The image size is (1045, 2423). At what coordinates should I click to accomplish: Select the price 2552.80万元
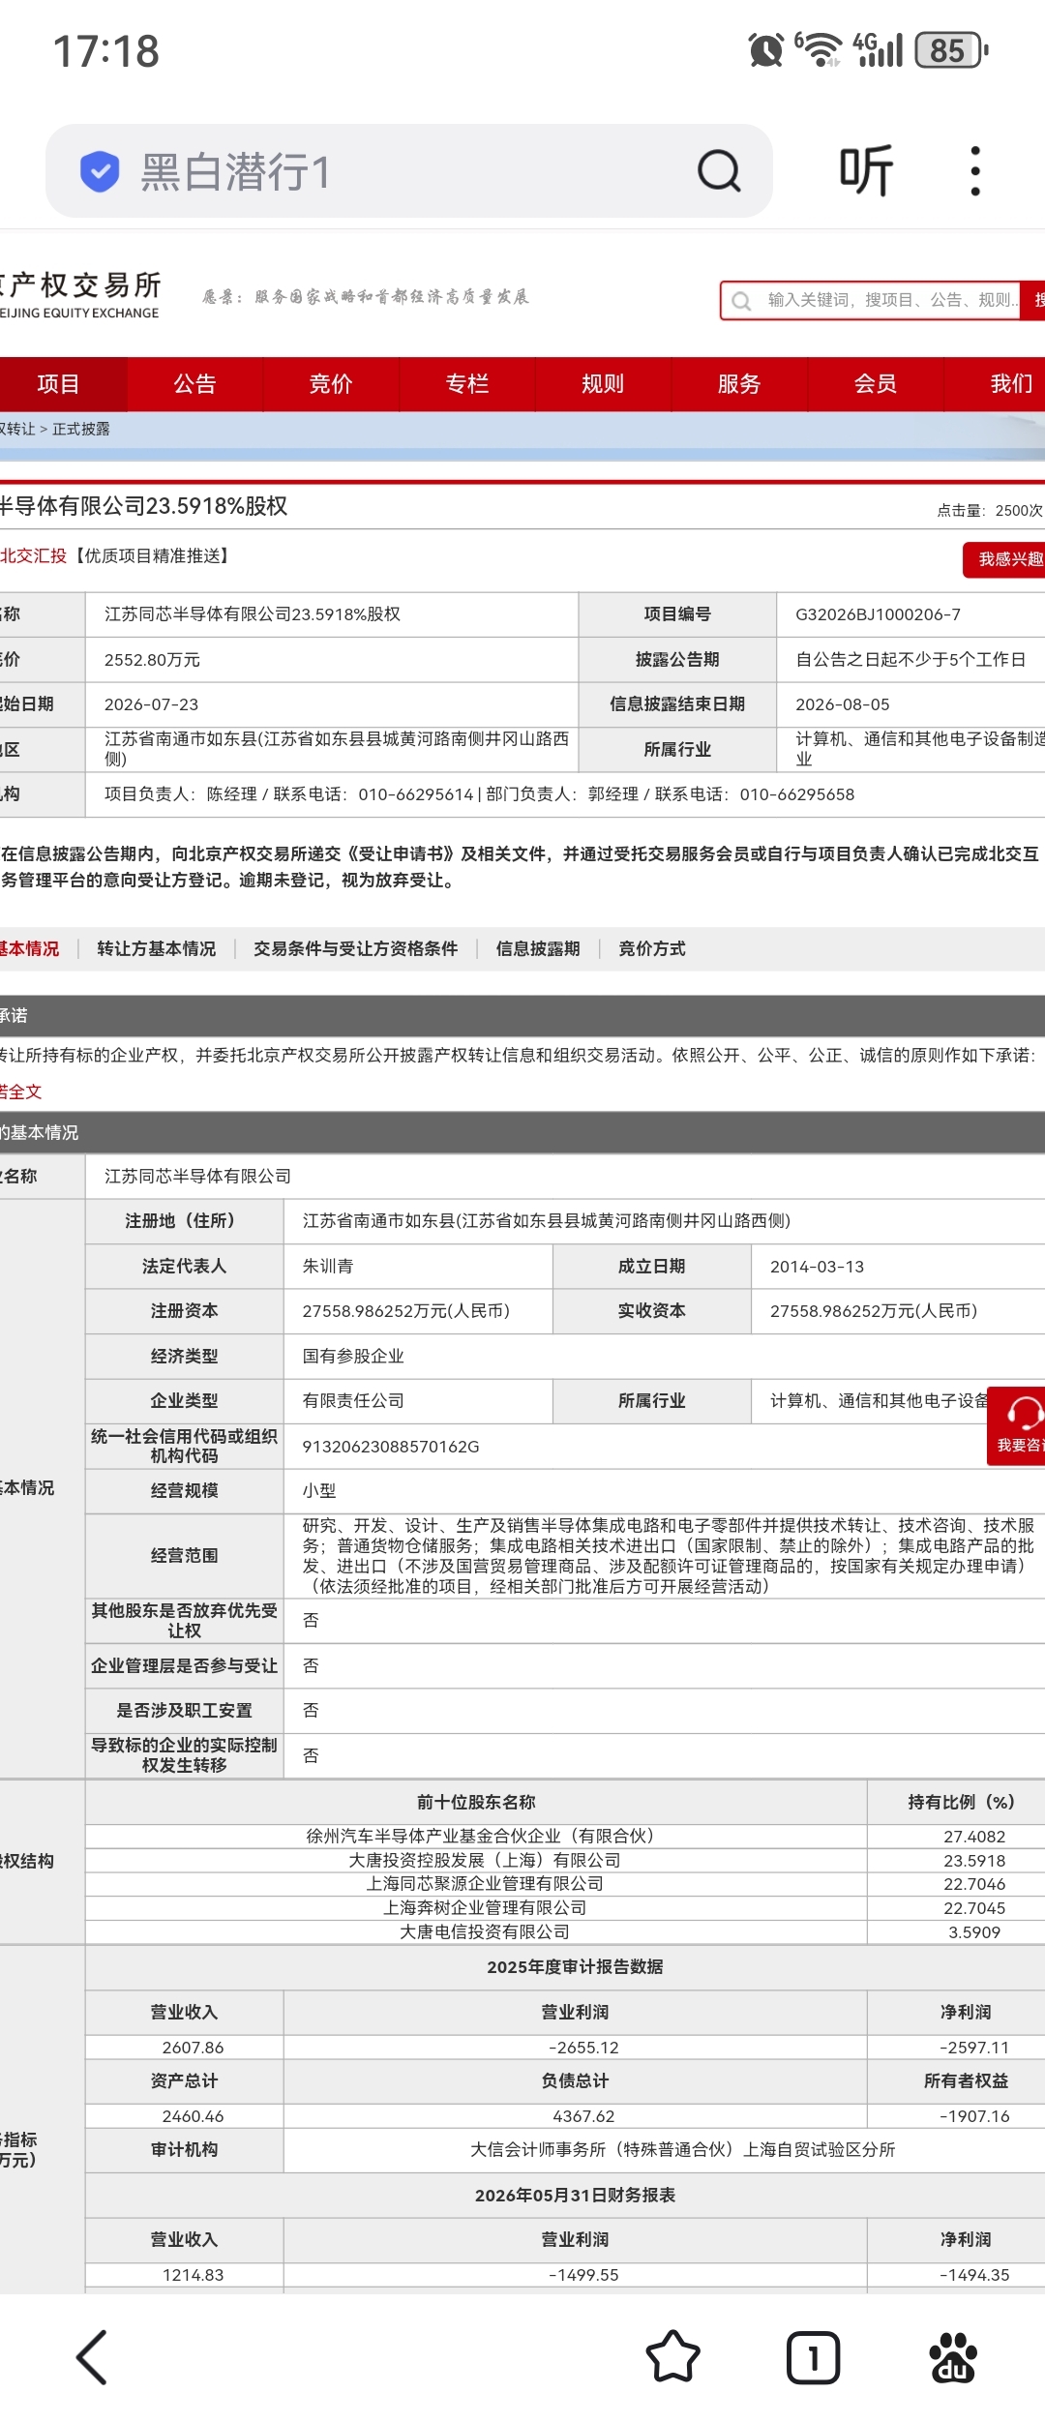(152, 660)
